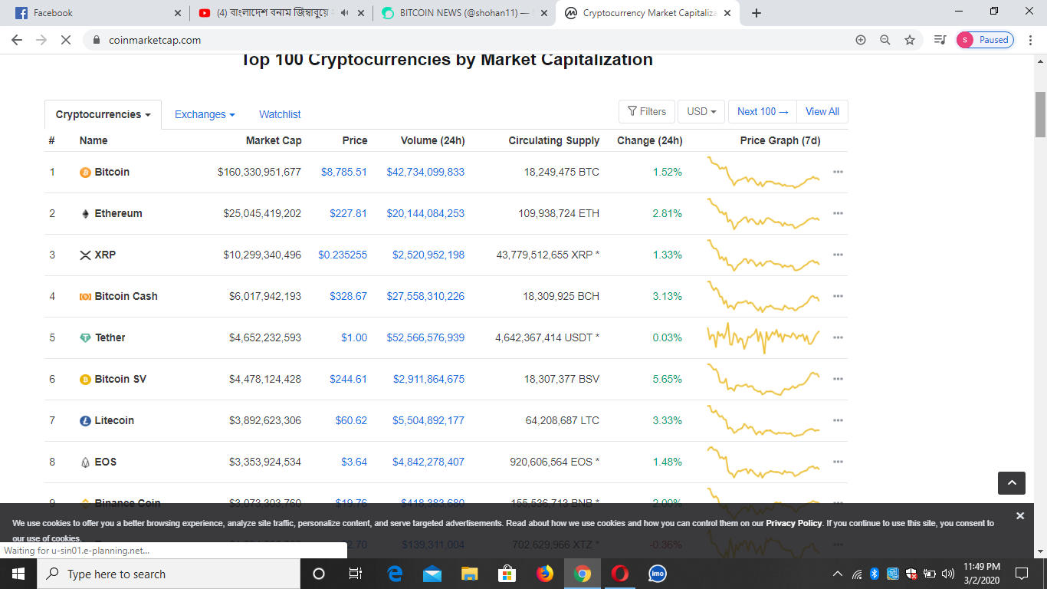Close the cookie notice banner
1047x589 pixels.
click(1020, 516)
